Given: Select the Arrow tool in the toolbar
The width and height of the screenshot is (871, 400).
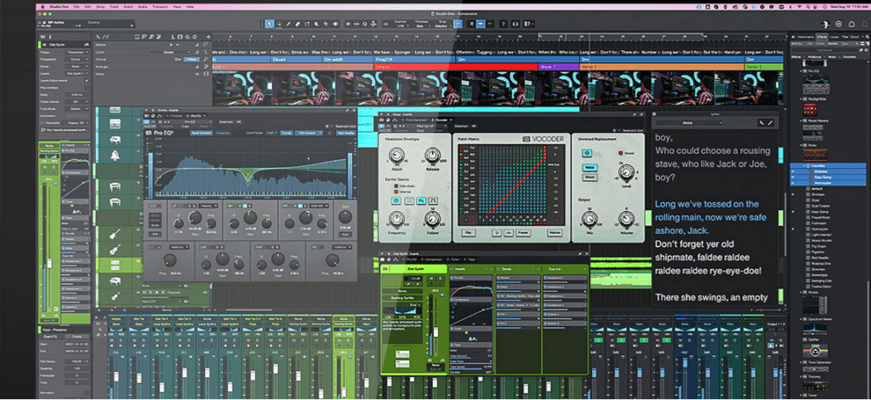Looking at the screenshot, I should (x=270, y=24).
